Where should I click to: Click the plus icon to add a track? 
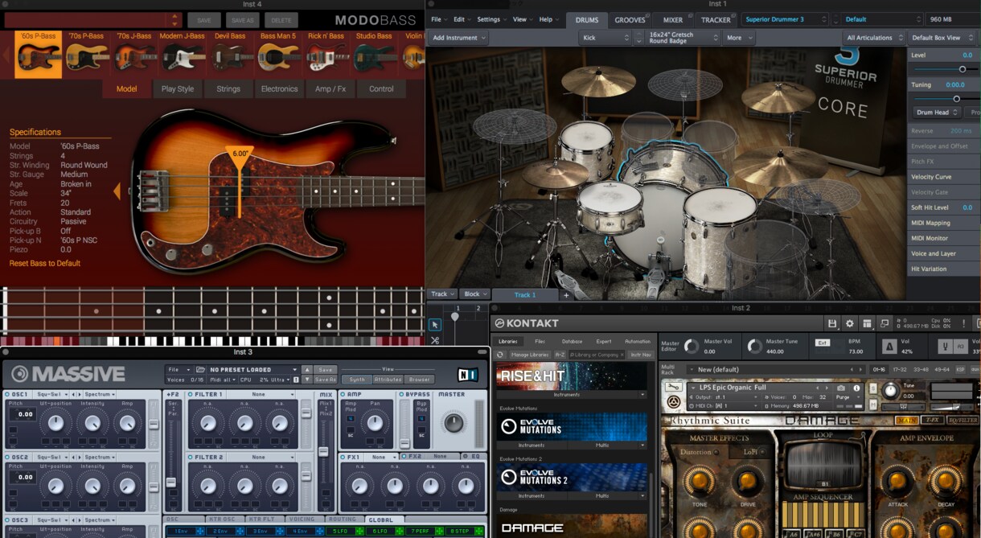pos(566,295)
